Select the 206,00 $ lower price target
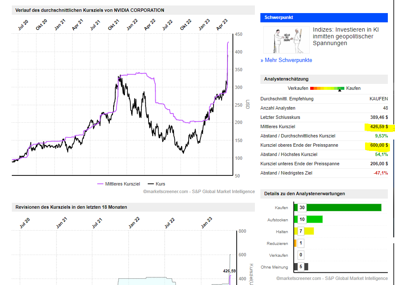The height and width of the screenshot is (285, 395). 379,164
